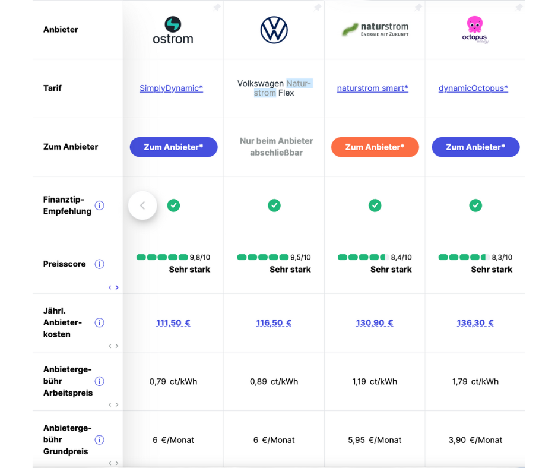Click the 3,90 €/Monat value
This screenshot has height=468, width=558.
click(475, 440)
